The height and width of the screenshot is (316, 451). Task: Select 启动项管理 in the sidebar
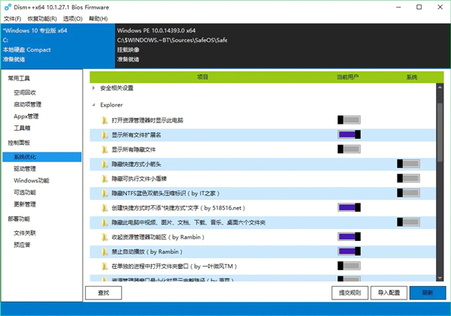[x=27, y=104]
